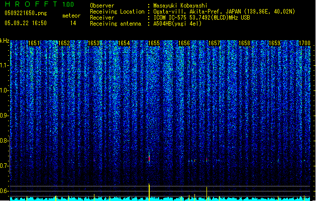The image size is (316, 201).
Task: Click the 1654 time marker
Action: [124, 43]
